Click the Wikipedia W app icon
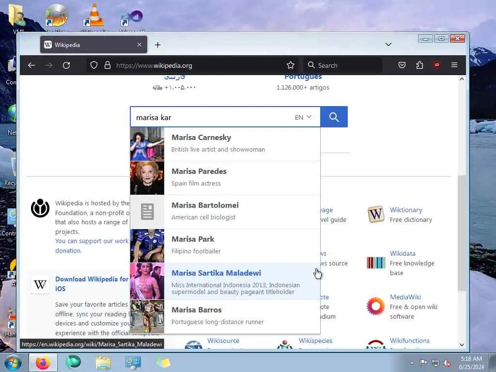The image size is (496, 372). click(40, 284)
